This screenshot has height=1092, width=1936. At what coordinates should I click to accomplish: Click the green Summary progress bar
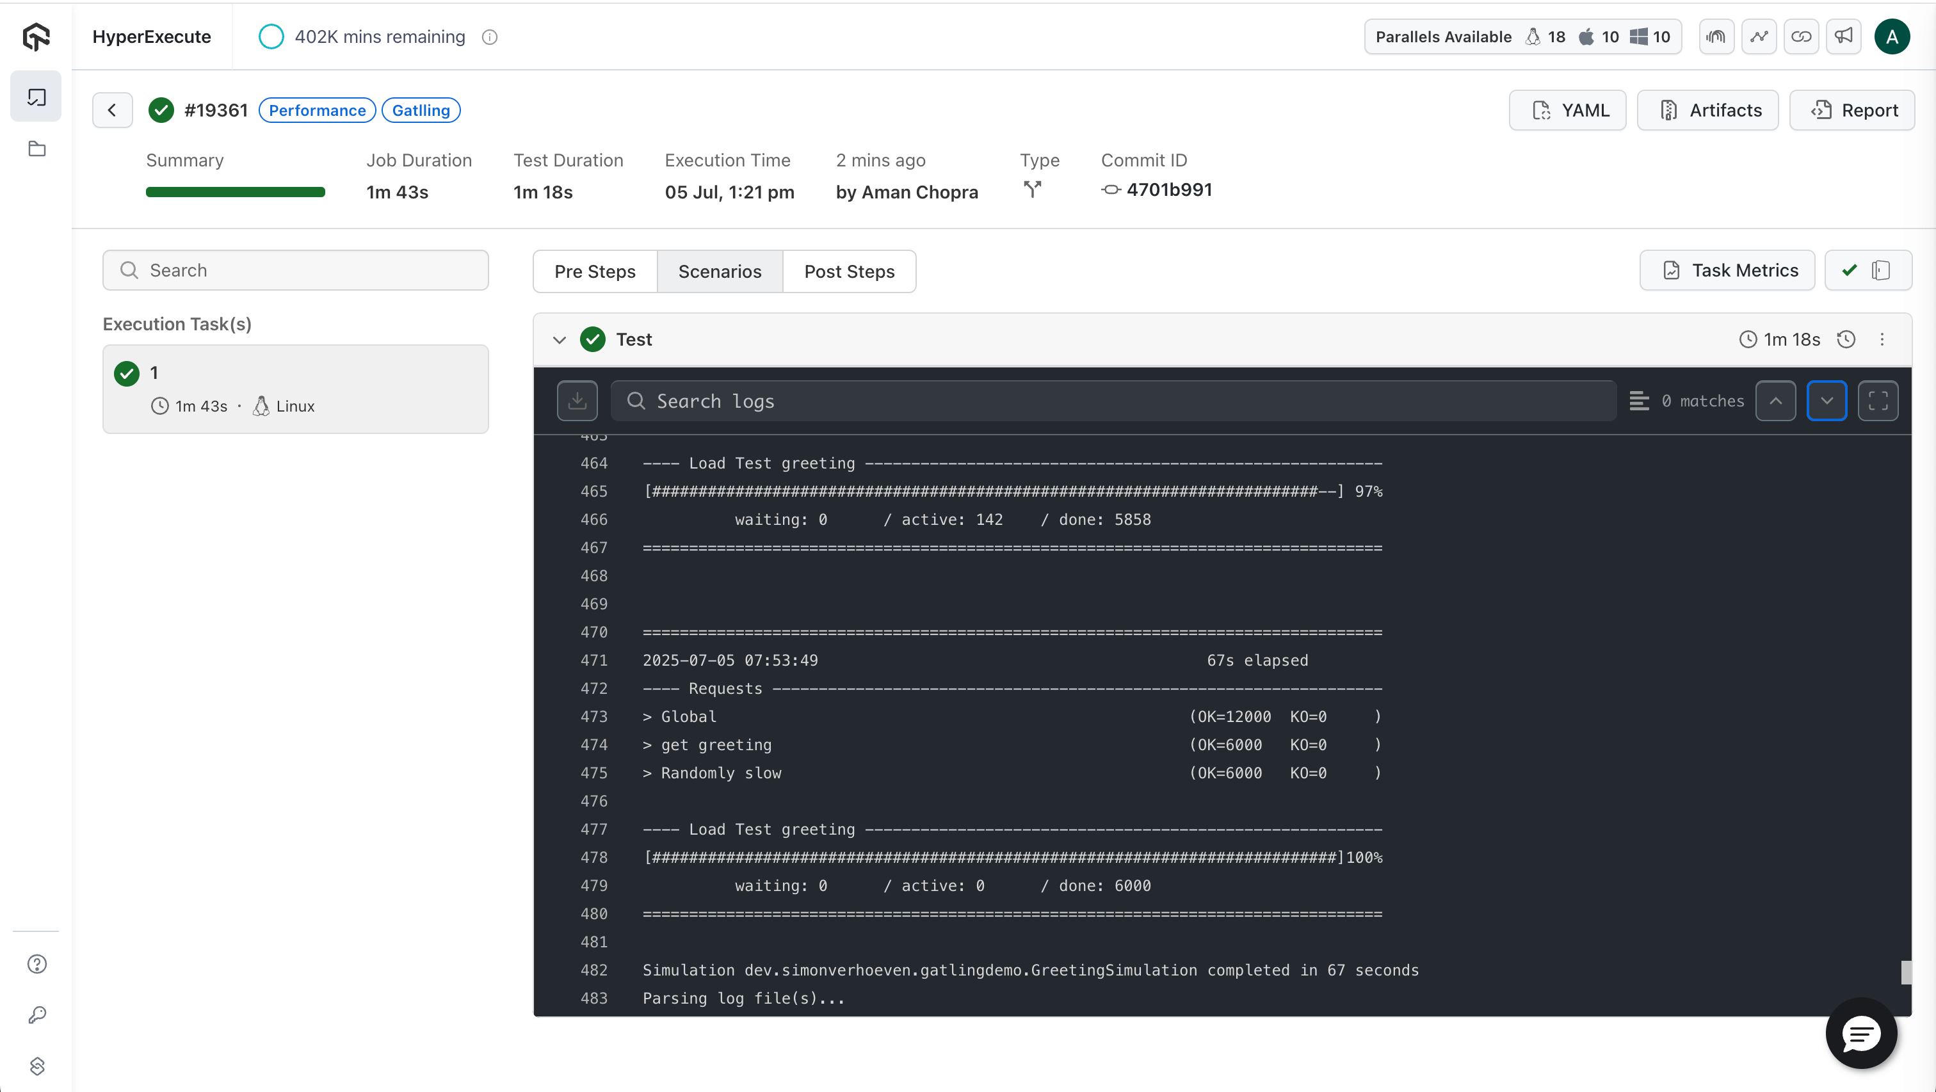[235, 191]
